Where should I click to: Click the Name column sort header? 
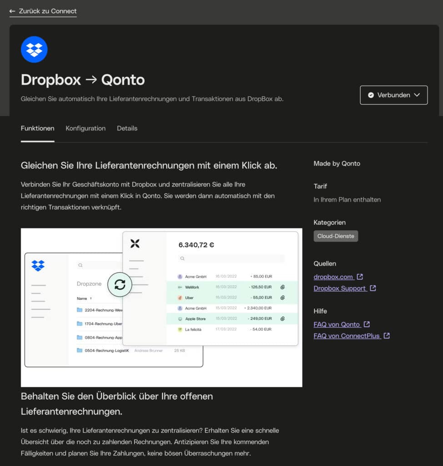[84, 299]
